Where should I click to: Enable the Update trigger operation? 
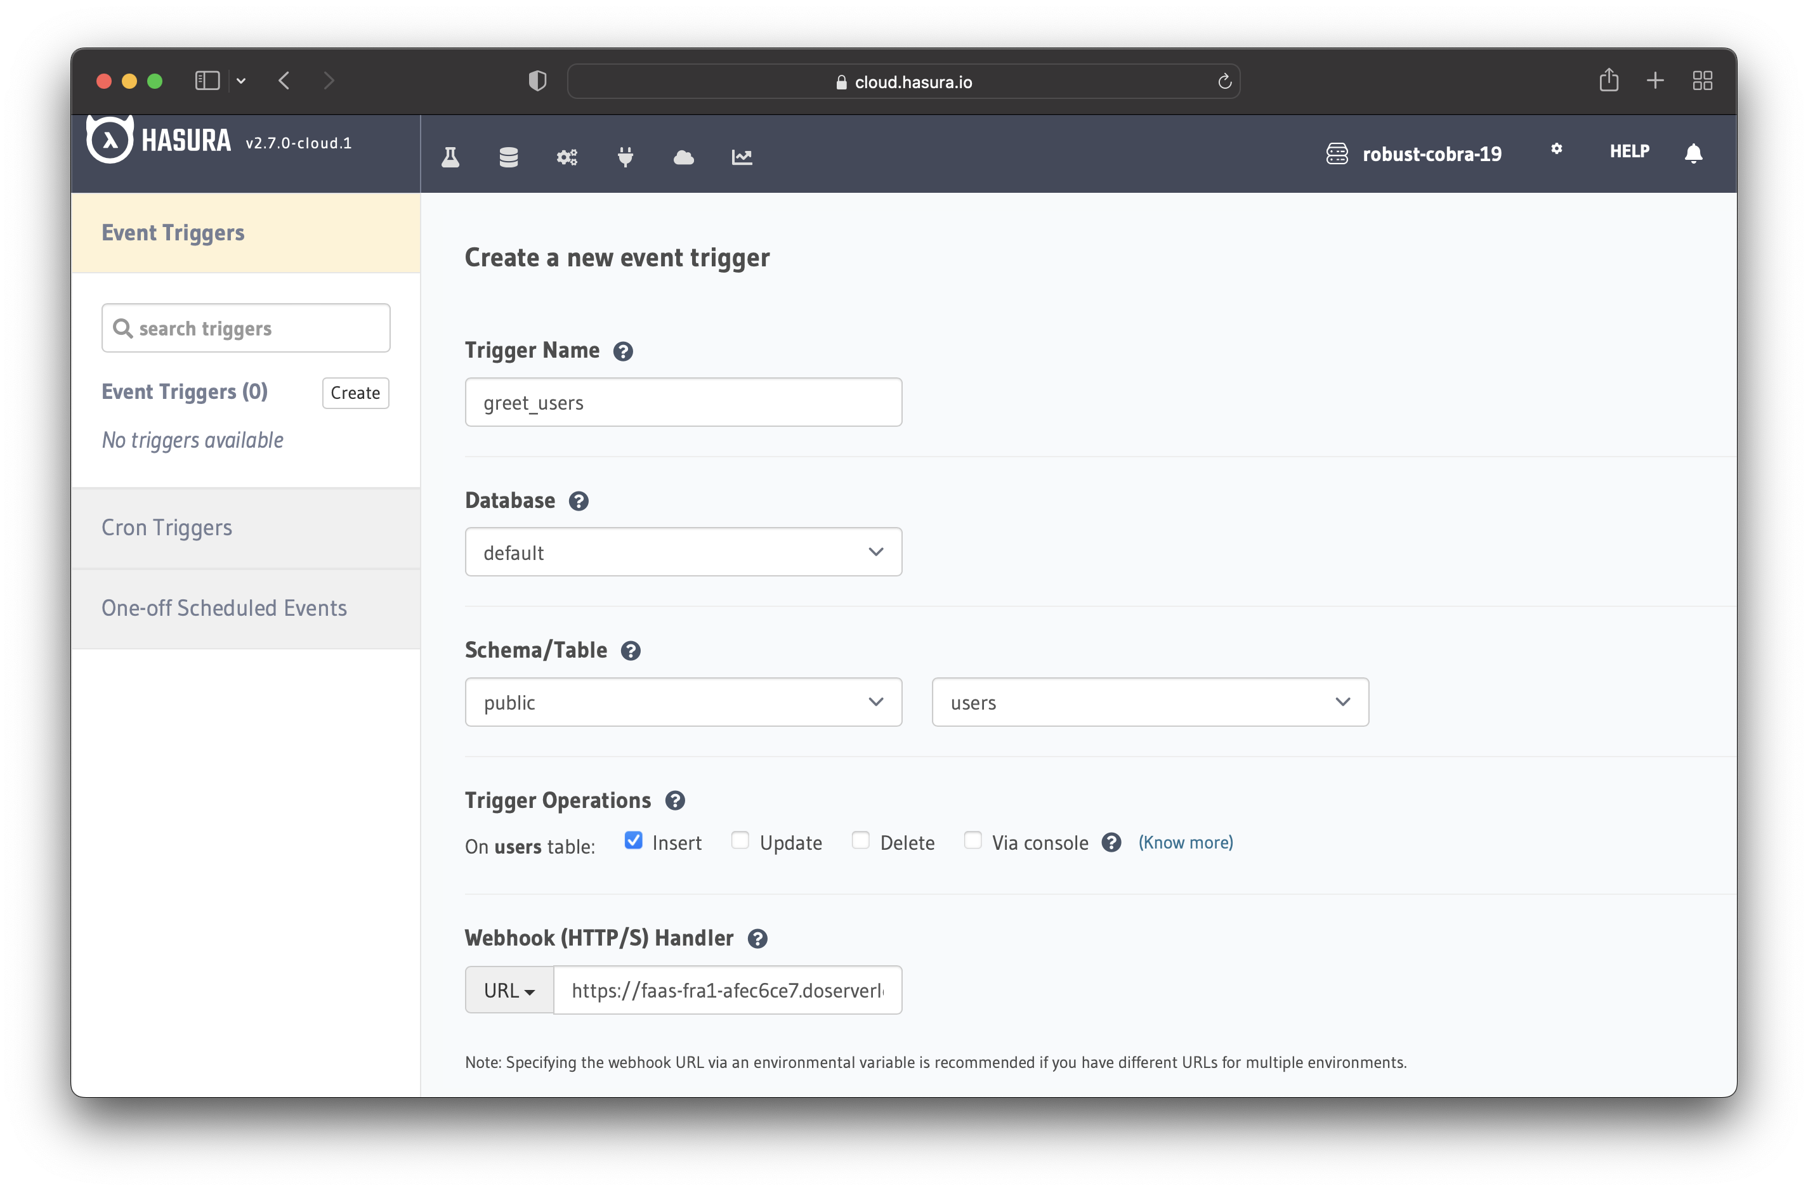pos(739,841)
